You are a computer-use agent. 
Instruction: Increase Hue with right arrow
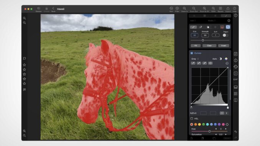[225, 129]
